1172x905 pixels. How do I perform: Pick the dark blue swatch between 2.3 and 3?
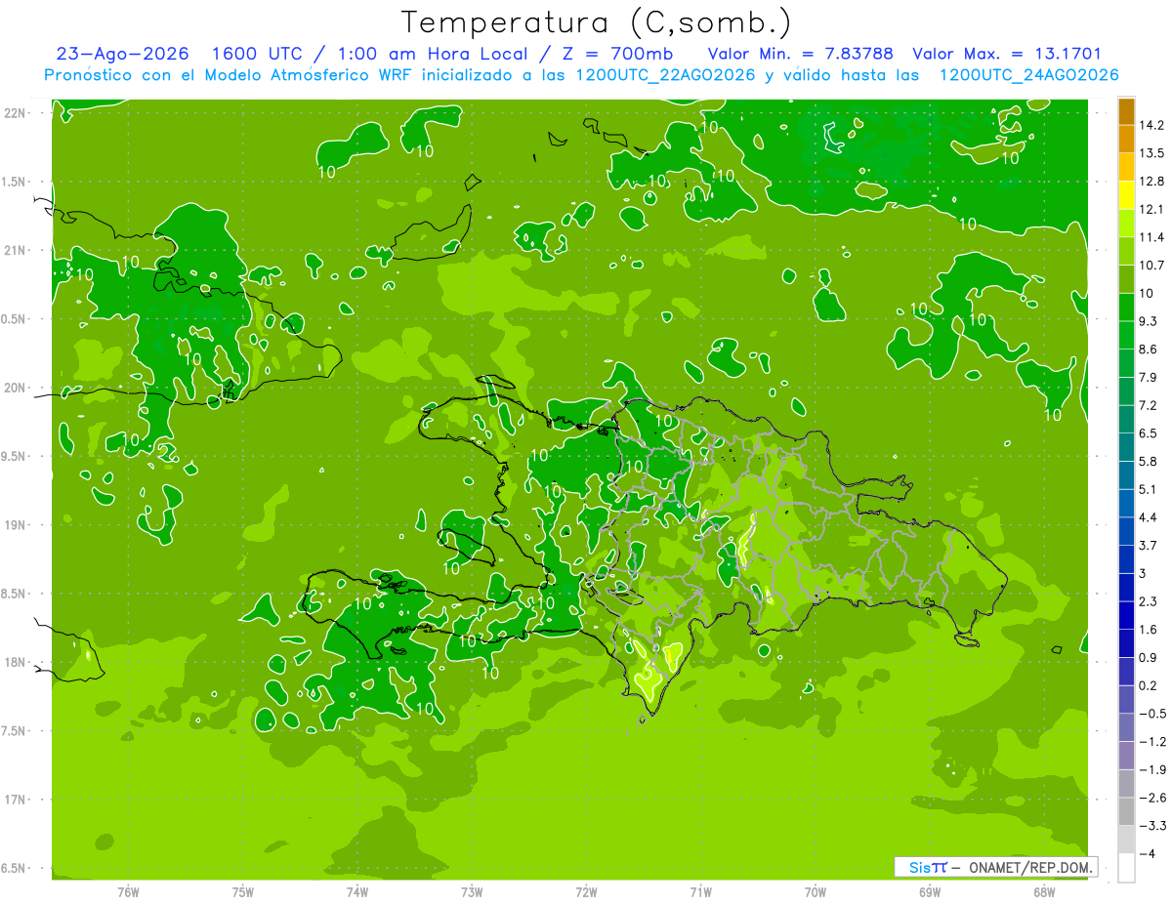[1126, 588]
